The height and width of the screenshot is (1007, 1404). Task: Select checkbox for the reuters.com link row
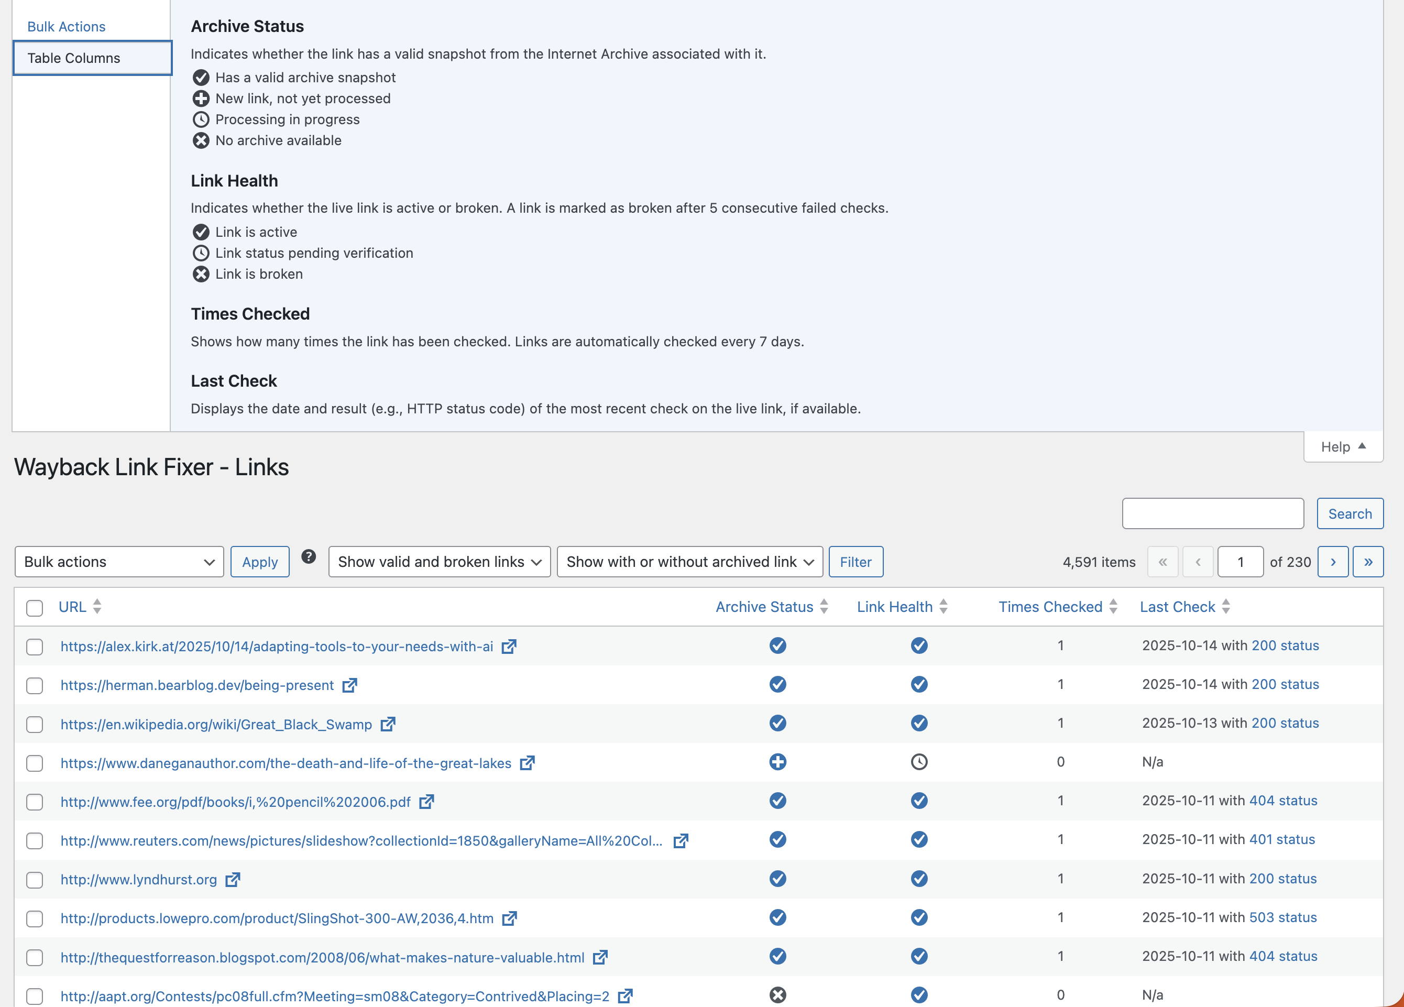click(x=35, y=841)
